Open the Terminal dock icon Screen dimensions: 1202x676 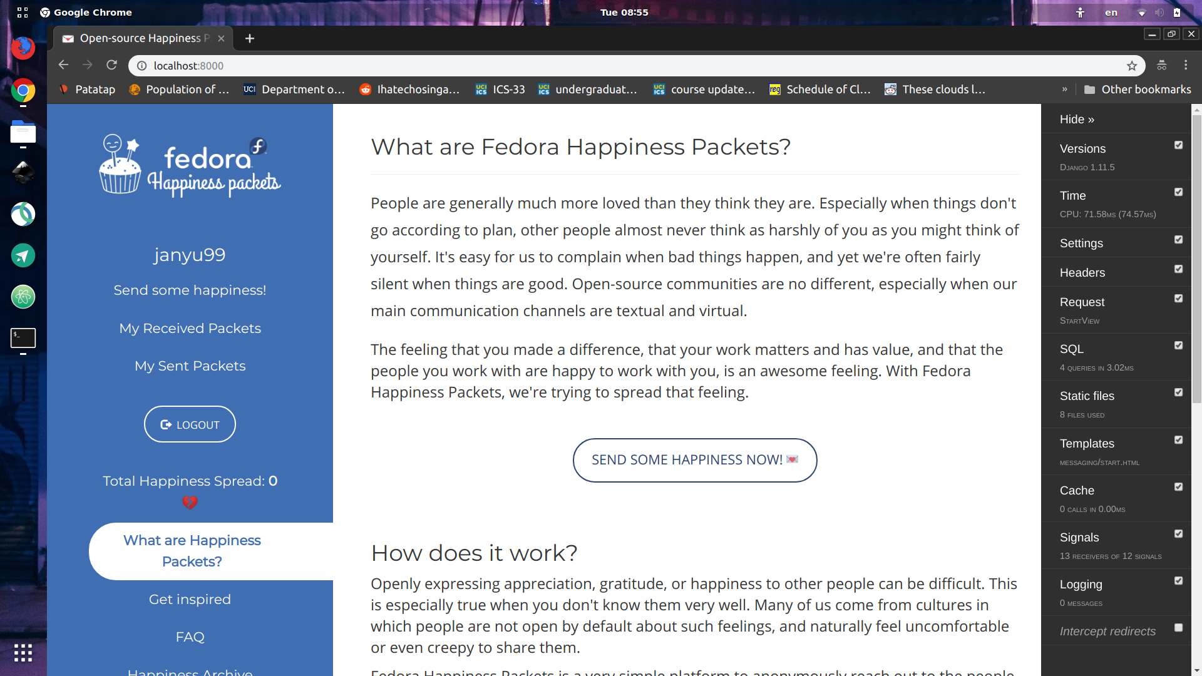pos(23,338)
